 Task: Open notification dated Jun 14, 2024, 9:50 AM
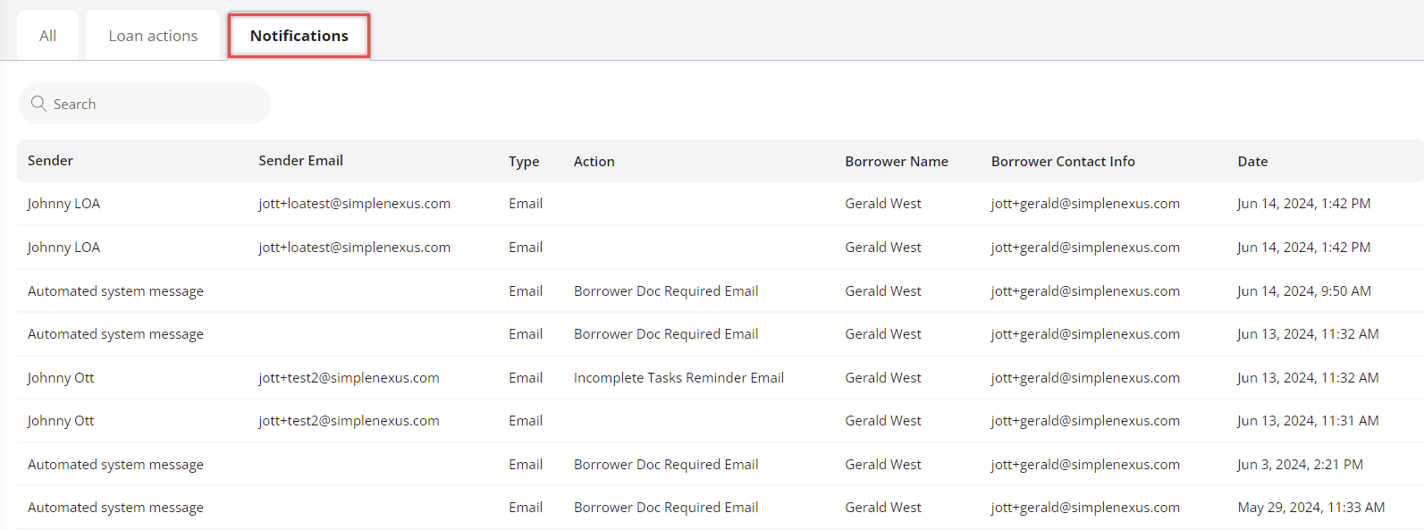click(1303, 291)
